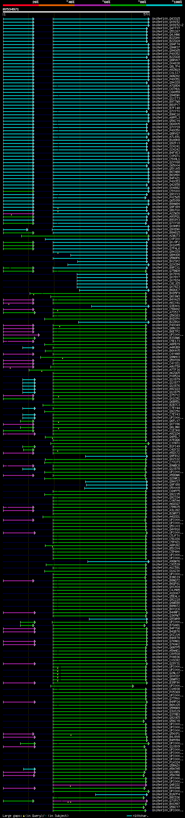Click the UniRef100_Q8H0D8 label
Viewport: 185px width, 818px height.
tap(166, 255)
